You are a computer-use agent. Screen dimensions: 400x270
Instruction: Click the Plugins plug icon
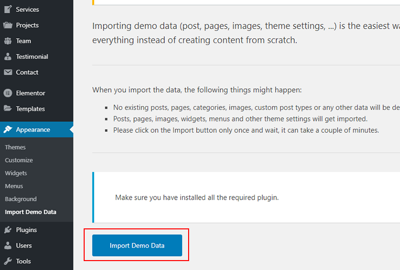point(7,230)
